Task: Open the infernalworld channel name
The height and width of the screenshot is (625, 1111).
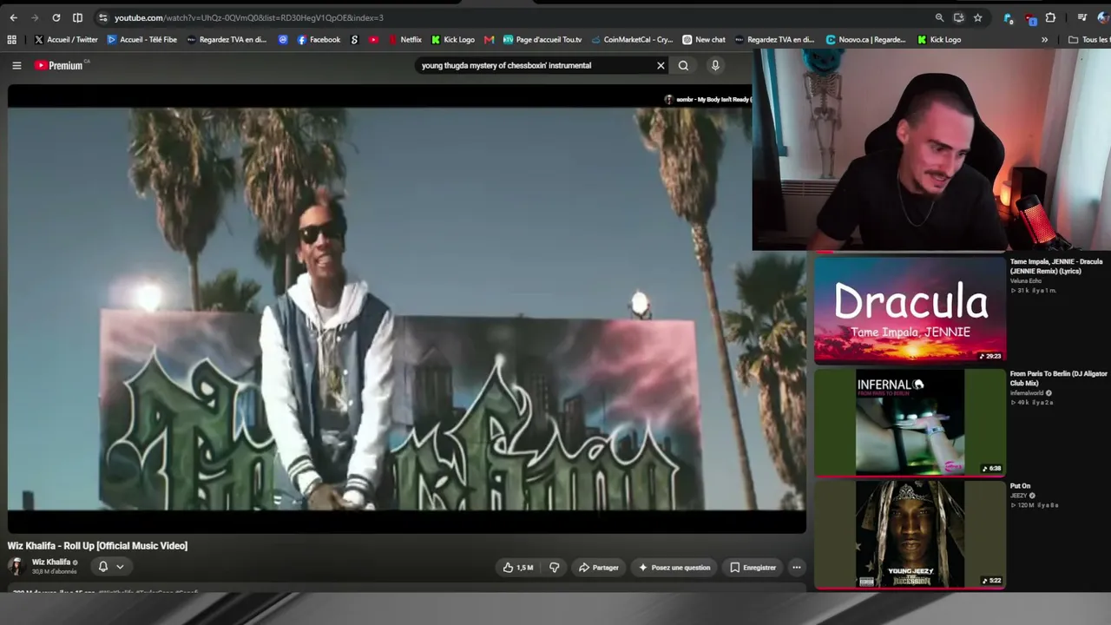Action: pos(1028,393)
